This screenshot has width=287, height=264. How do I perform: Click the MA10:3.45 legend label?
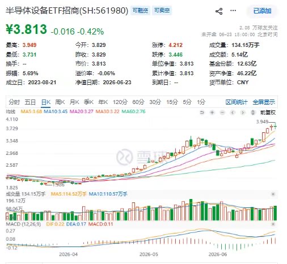click(x=56, y=111)
